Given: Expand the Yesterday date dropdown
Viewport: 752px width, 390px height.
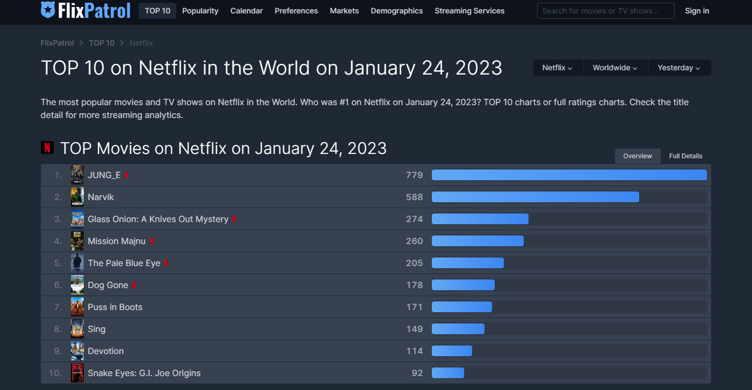Looking at the screenshot, I should 679,68.
